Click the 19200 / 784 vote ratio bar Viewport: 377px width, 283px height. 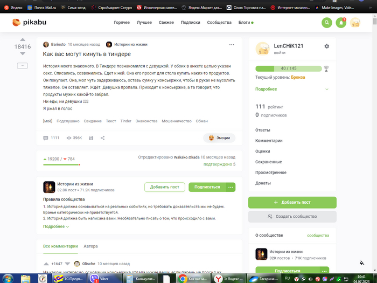[61, 164]
